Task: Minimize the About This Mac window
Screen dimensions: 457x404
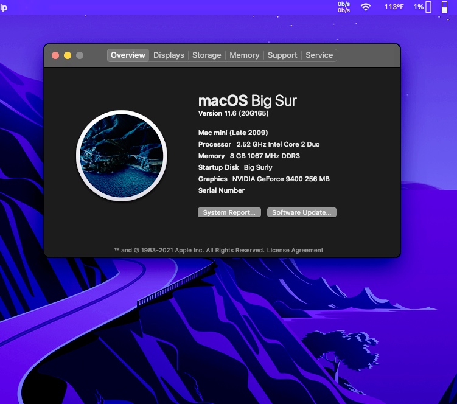Action: [68, 55]
